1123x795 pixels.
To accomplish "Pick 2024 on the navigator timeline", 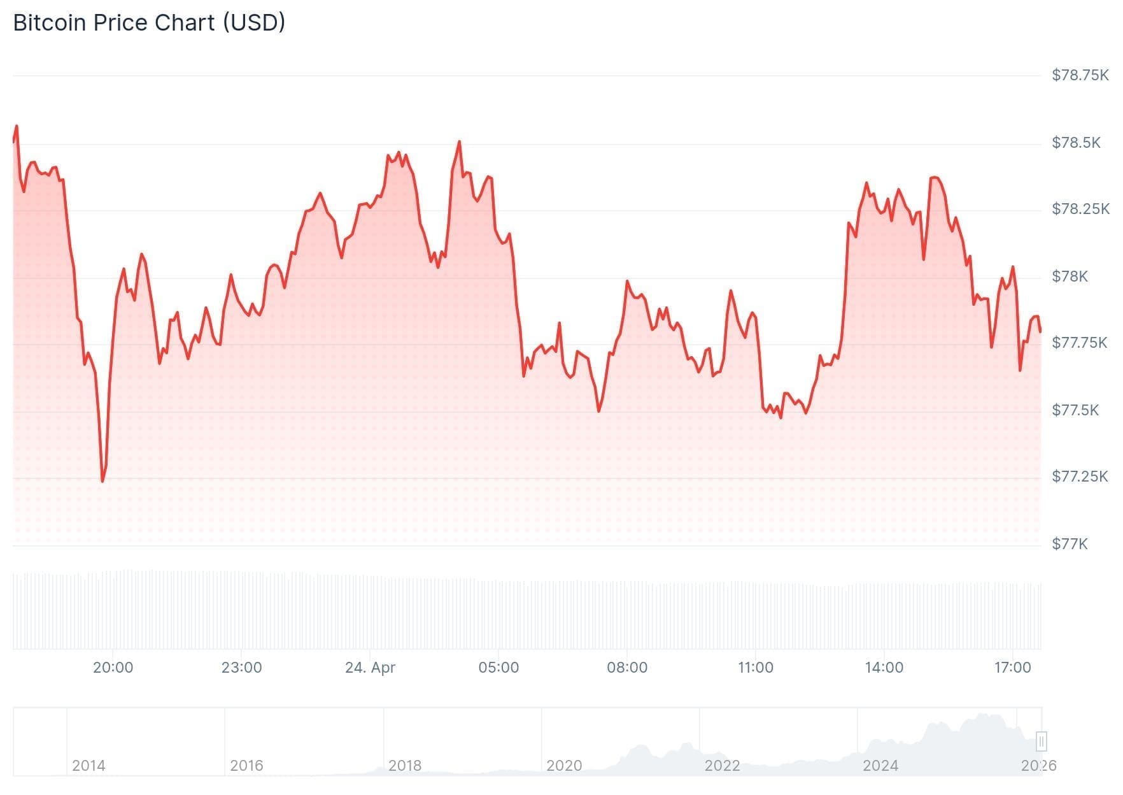I will (x=880, y=765).
